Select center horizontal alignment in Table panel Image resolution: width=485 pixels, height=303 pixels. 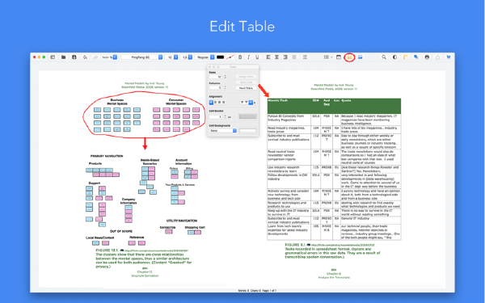(215, 103)
